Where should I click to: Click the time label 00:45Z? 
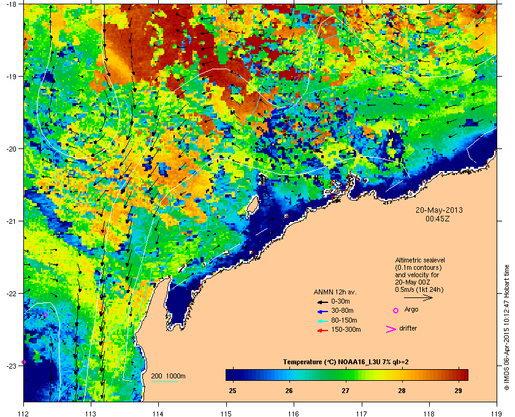point(438,218)
